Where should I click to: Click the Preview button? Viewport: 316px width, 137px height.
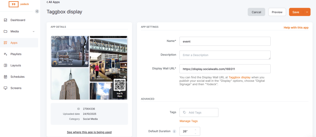[277, 12]
